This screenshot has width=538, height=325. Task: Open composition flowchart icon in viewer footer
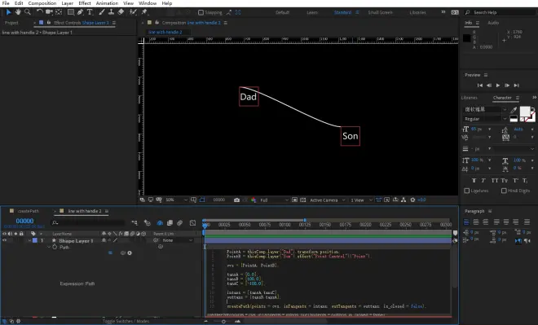pos(403,200)
